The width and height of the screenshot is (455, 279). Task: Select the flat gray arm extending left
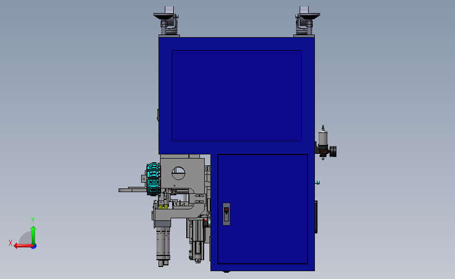point(133,190)
